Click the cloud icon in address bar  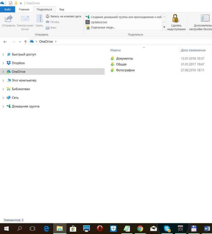tap(32, 41)
